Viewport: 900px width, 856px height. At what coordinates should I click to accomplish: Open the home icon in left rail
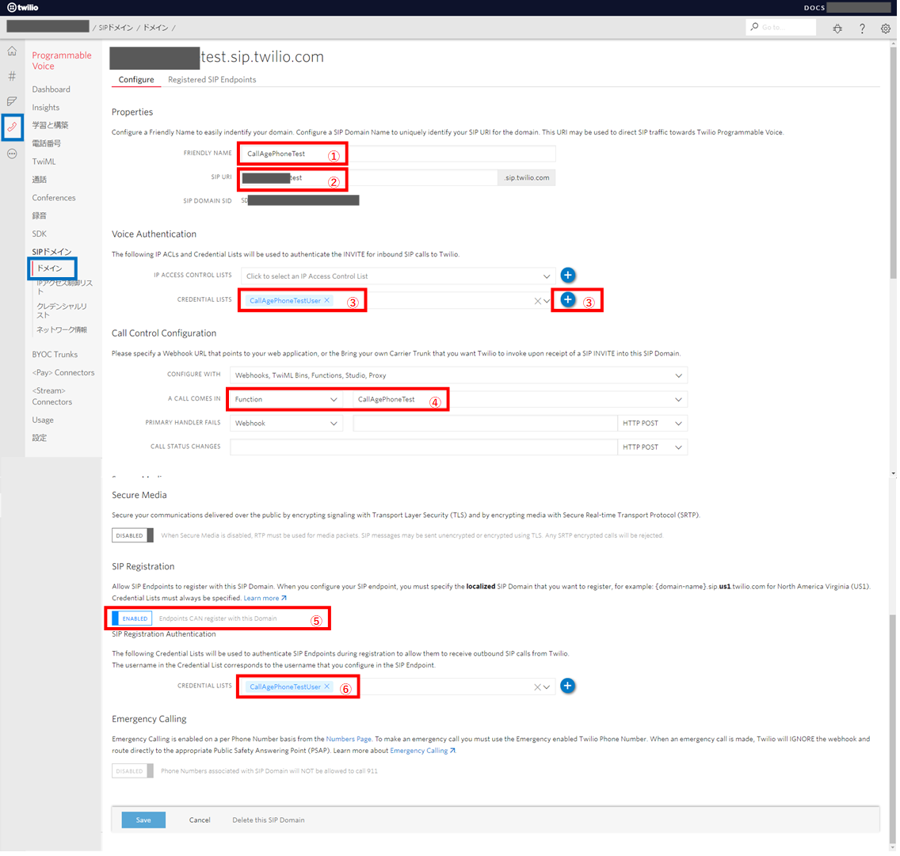pyautogui.click(x=12, y=51)
